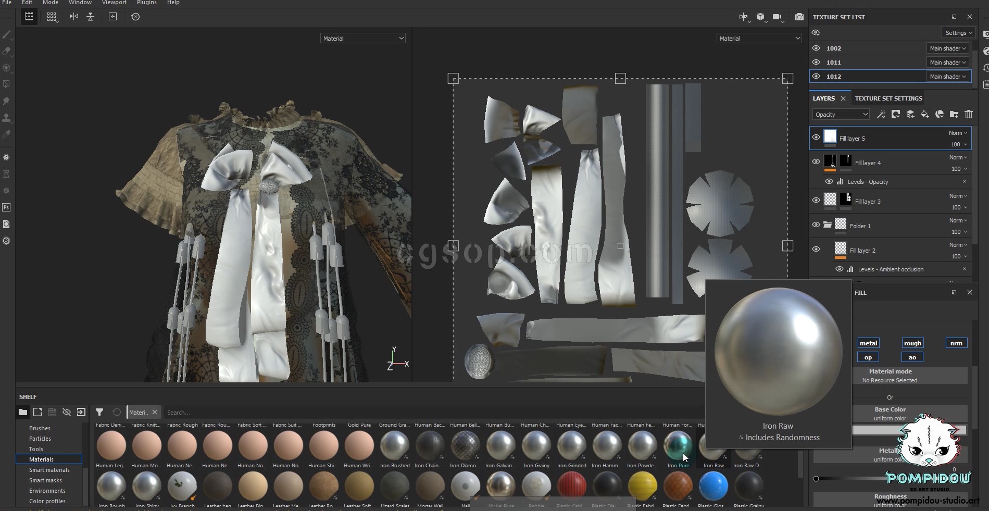
Task: Click the camera screenshot icon in viewport toolbar
Action: (x=799, y=17)
